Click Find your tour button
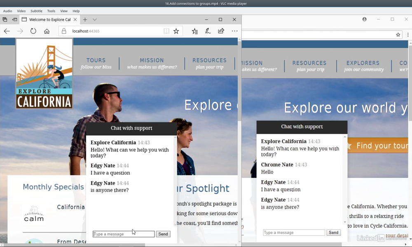The image size is (412, 247). pos(378,146)
